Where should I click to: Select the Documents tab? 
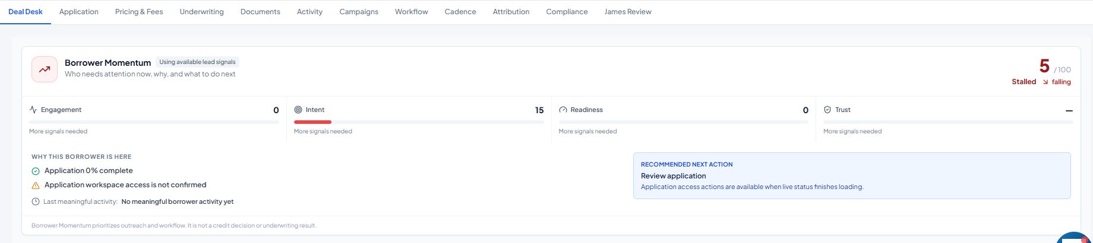[260, 12]
